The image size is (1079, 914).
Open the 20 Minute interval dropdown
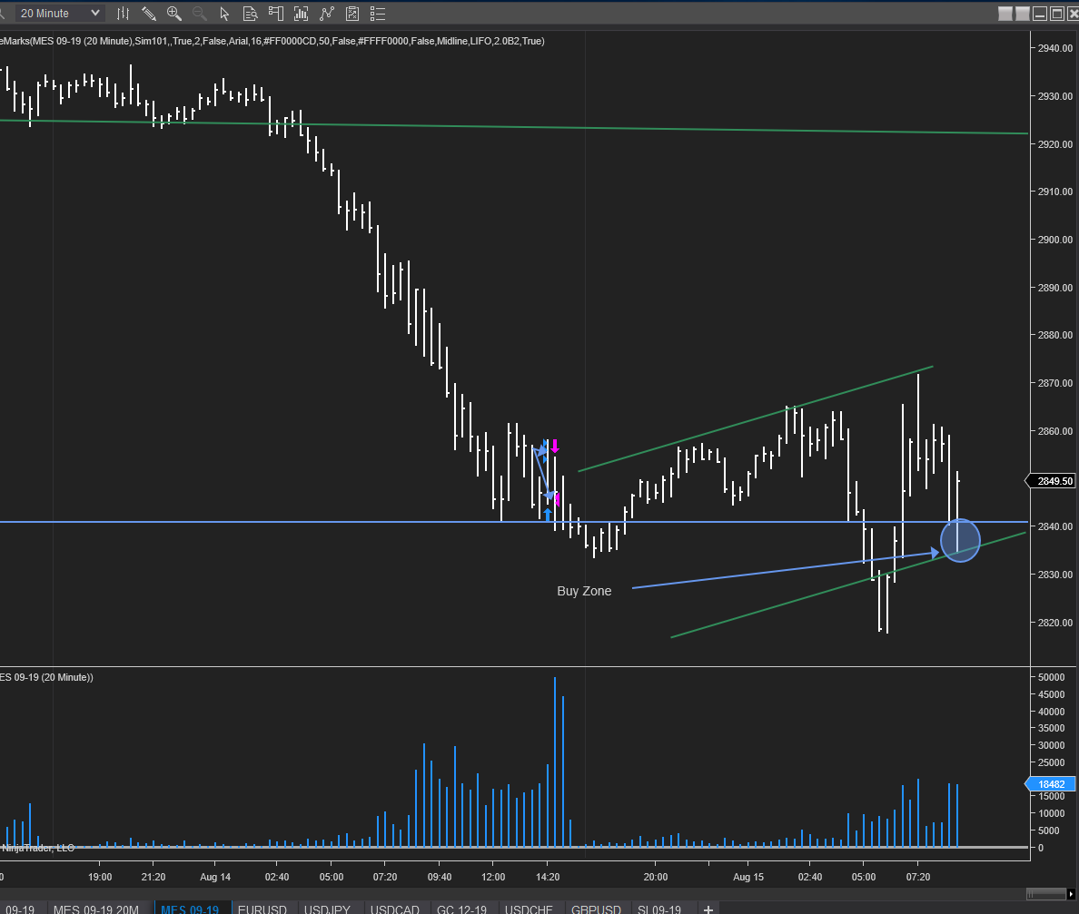click(60, 13)
